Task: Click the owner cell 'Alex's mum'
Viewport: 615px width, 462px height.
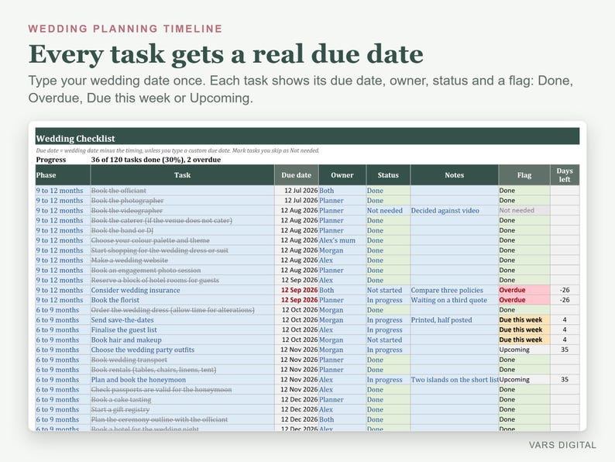Action: coord(342,240)
